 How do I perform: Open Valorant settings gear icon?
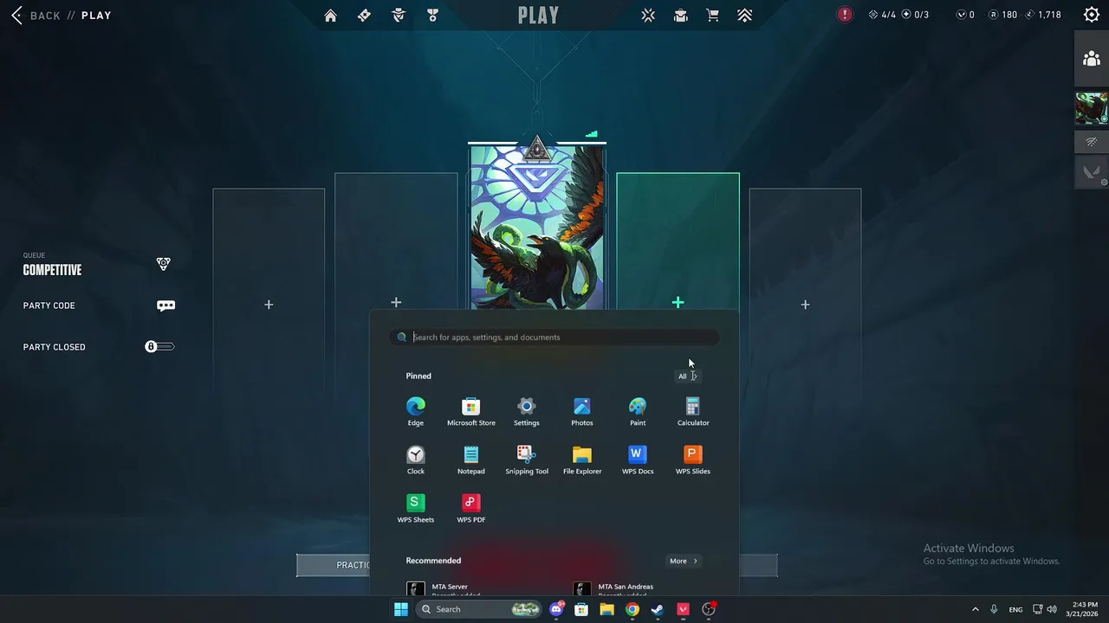coord(1092,15)
